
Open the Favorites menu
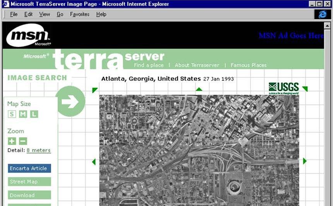pyautogui.click(x=80, y=14)
